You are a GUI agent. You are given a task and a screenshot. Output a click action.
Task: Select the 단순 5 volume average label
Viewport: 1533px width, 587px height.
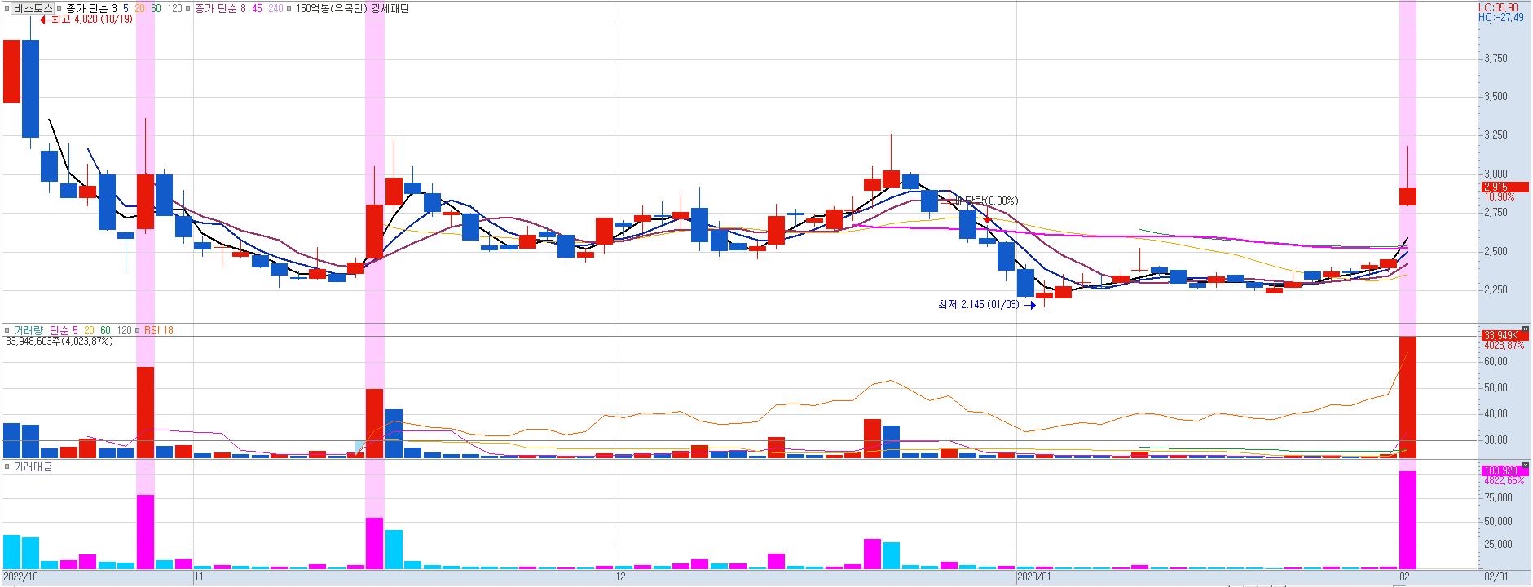(x=64, y=330)
